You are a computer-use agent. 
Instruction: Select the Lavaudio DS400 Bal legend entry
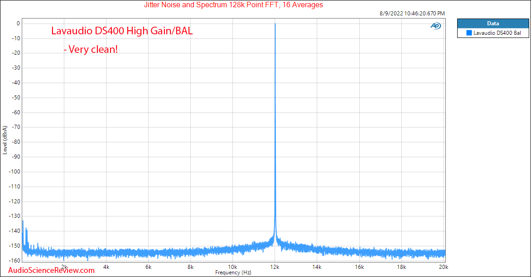tap(493, 33)
